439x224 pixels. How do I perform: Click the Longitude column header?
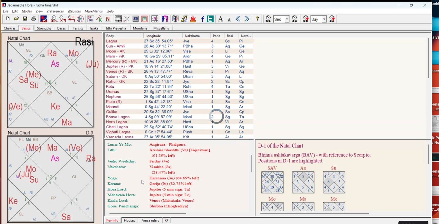click(163, 36)
